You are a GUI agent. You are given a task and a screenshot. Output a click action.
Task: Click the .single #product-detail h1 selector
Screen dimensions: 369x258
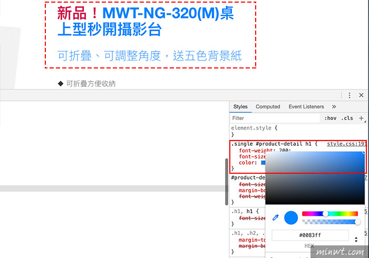point(271,144)
